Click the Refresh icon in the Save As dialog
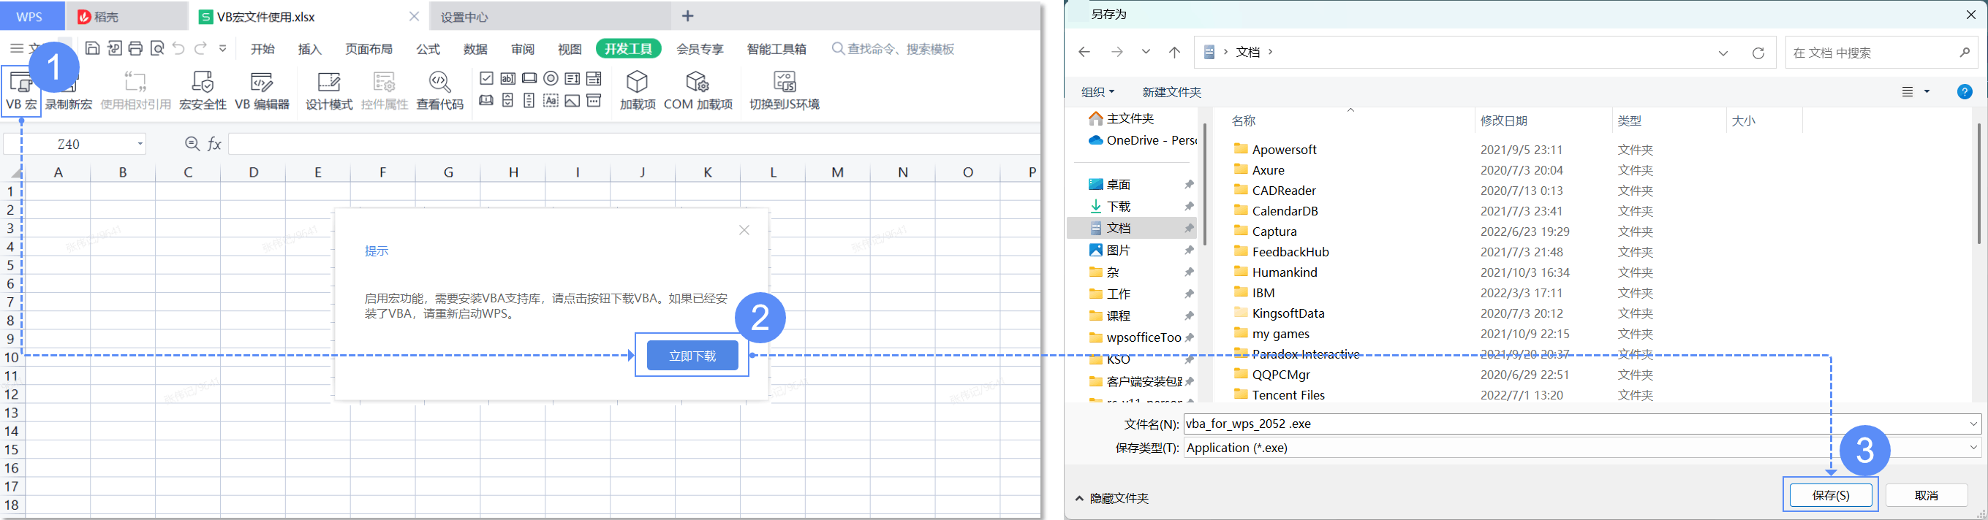The image size is (1988, 520). pos(1758,53)
